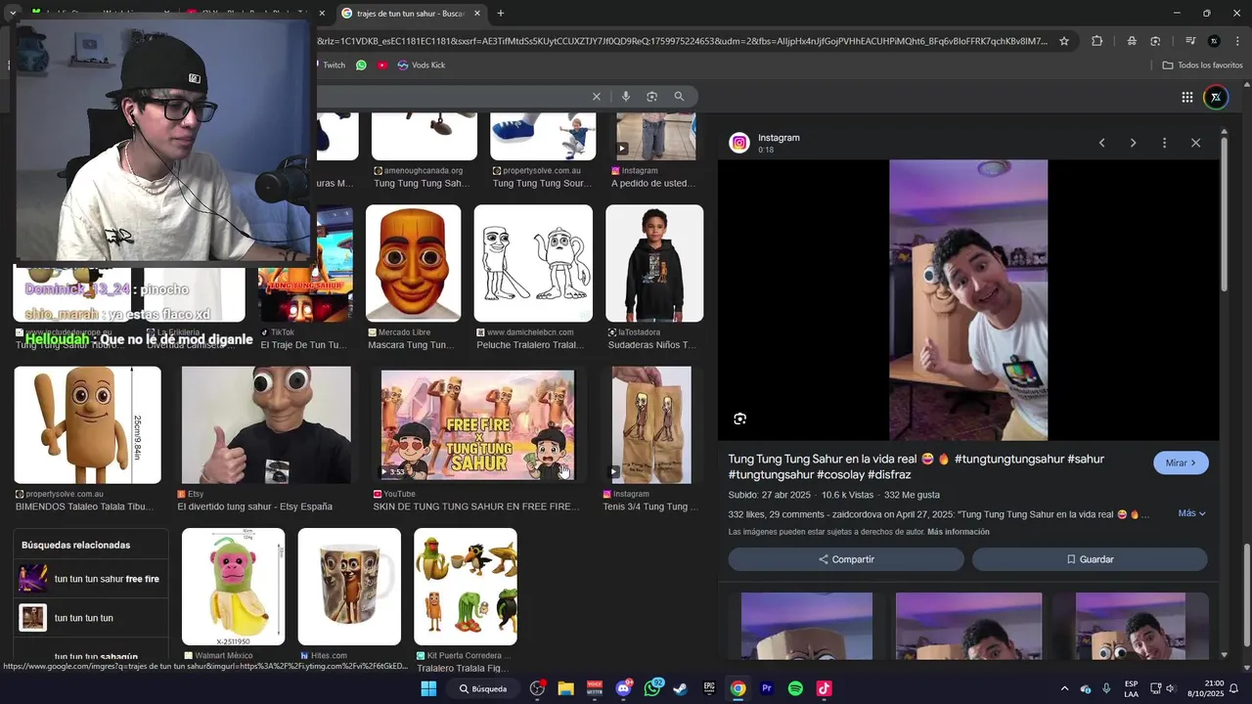Open the WhatsApp bookmark

coord(361,65)
